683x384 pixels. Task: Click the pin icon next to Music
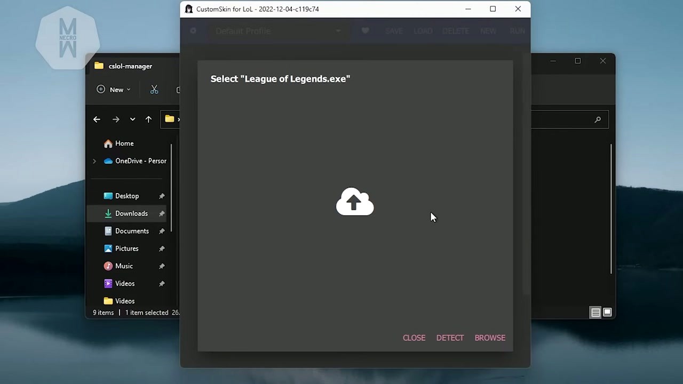(x=162, y=266)
